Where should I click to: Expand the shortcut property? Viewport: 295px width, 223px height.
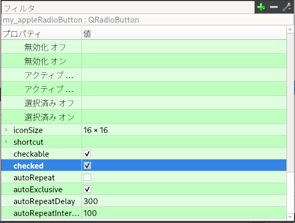[6, 142]
